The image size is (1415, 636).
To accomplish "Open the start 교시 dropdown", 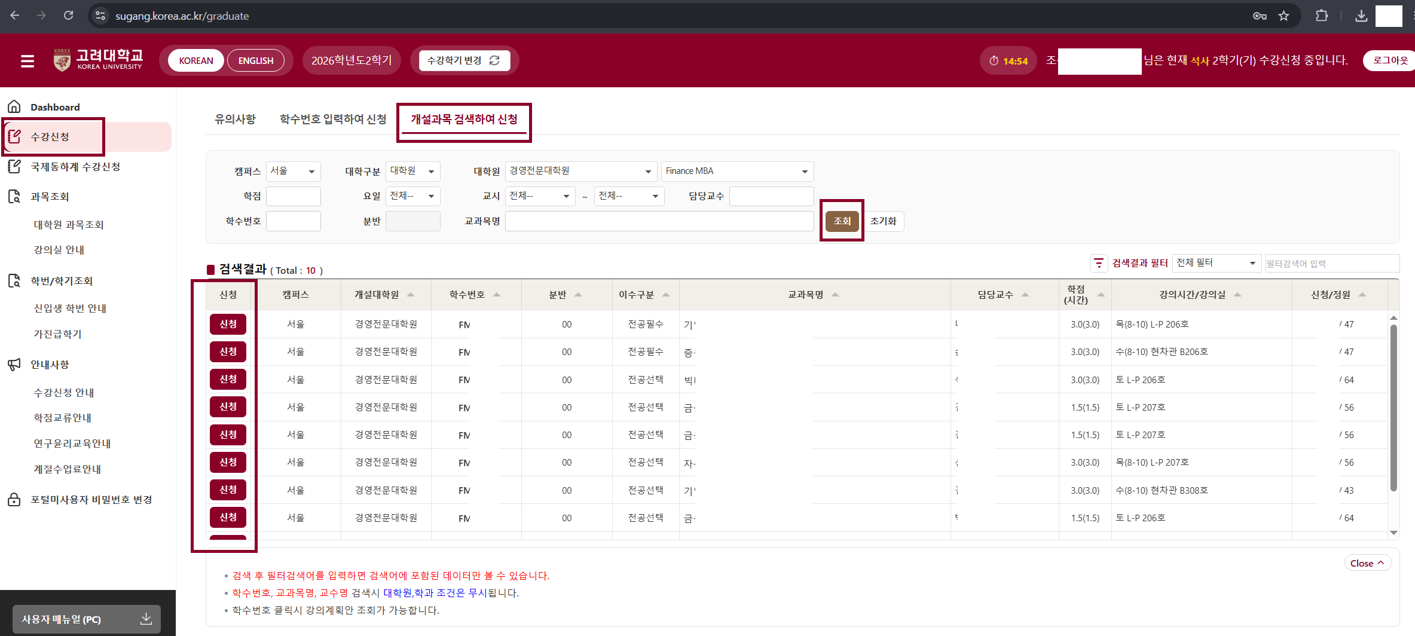I will (x=540, y=196).
